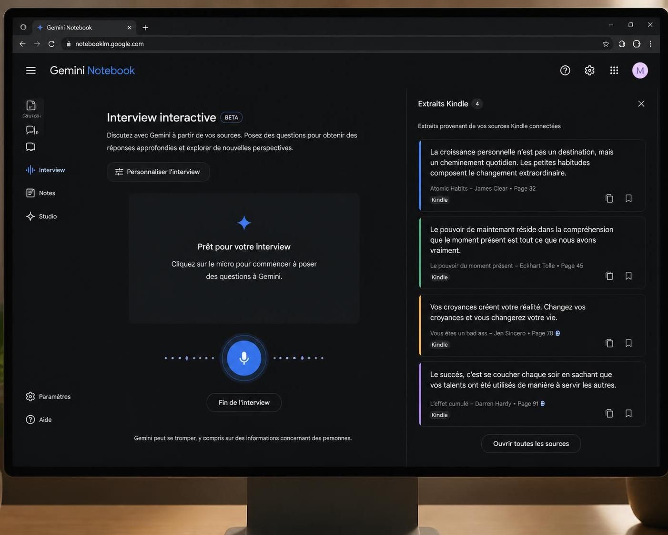This screenshot has height=535, width=668.
Task: Copy the Darren Hardy extract
Action: point(609,413)
